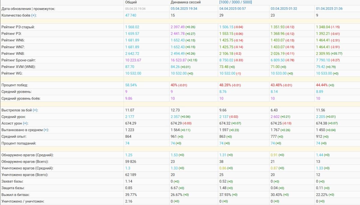This screenshot has width=360, height=205.
Task: Click total battles value 47 740
Action: [x=131, y=15]
